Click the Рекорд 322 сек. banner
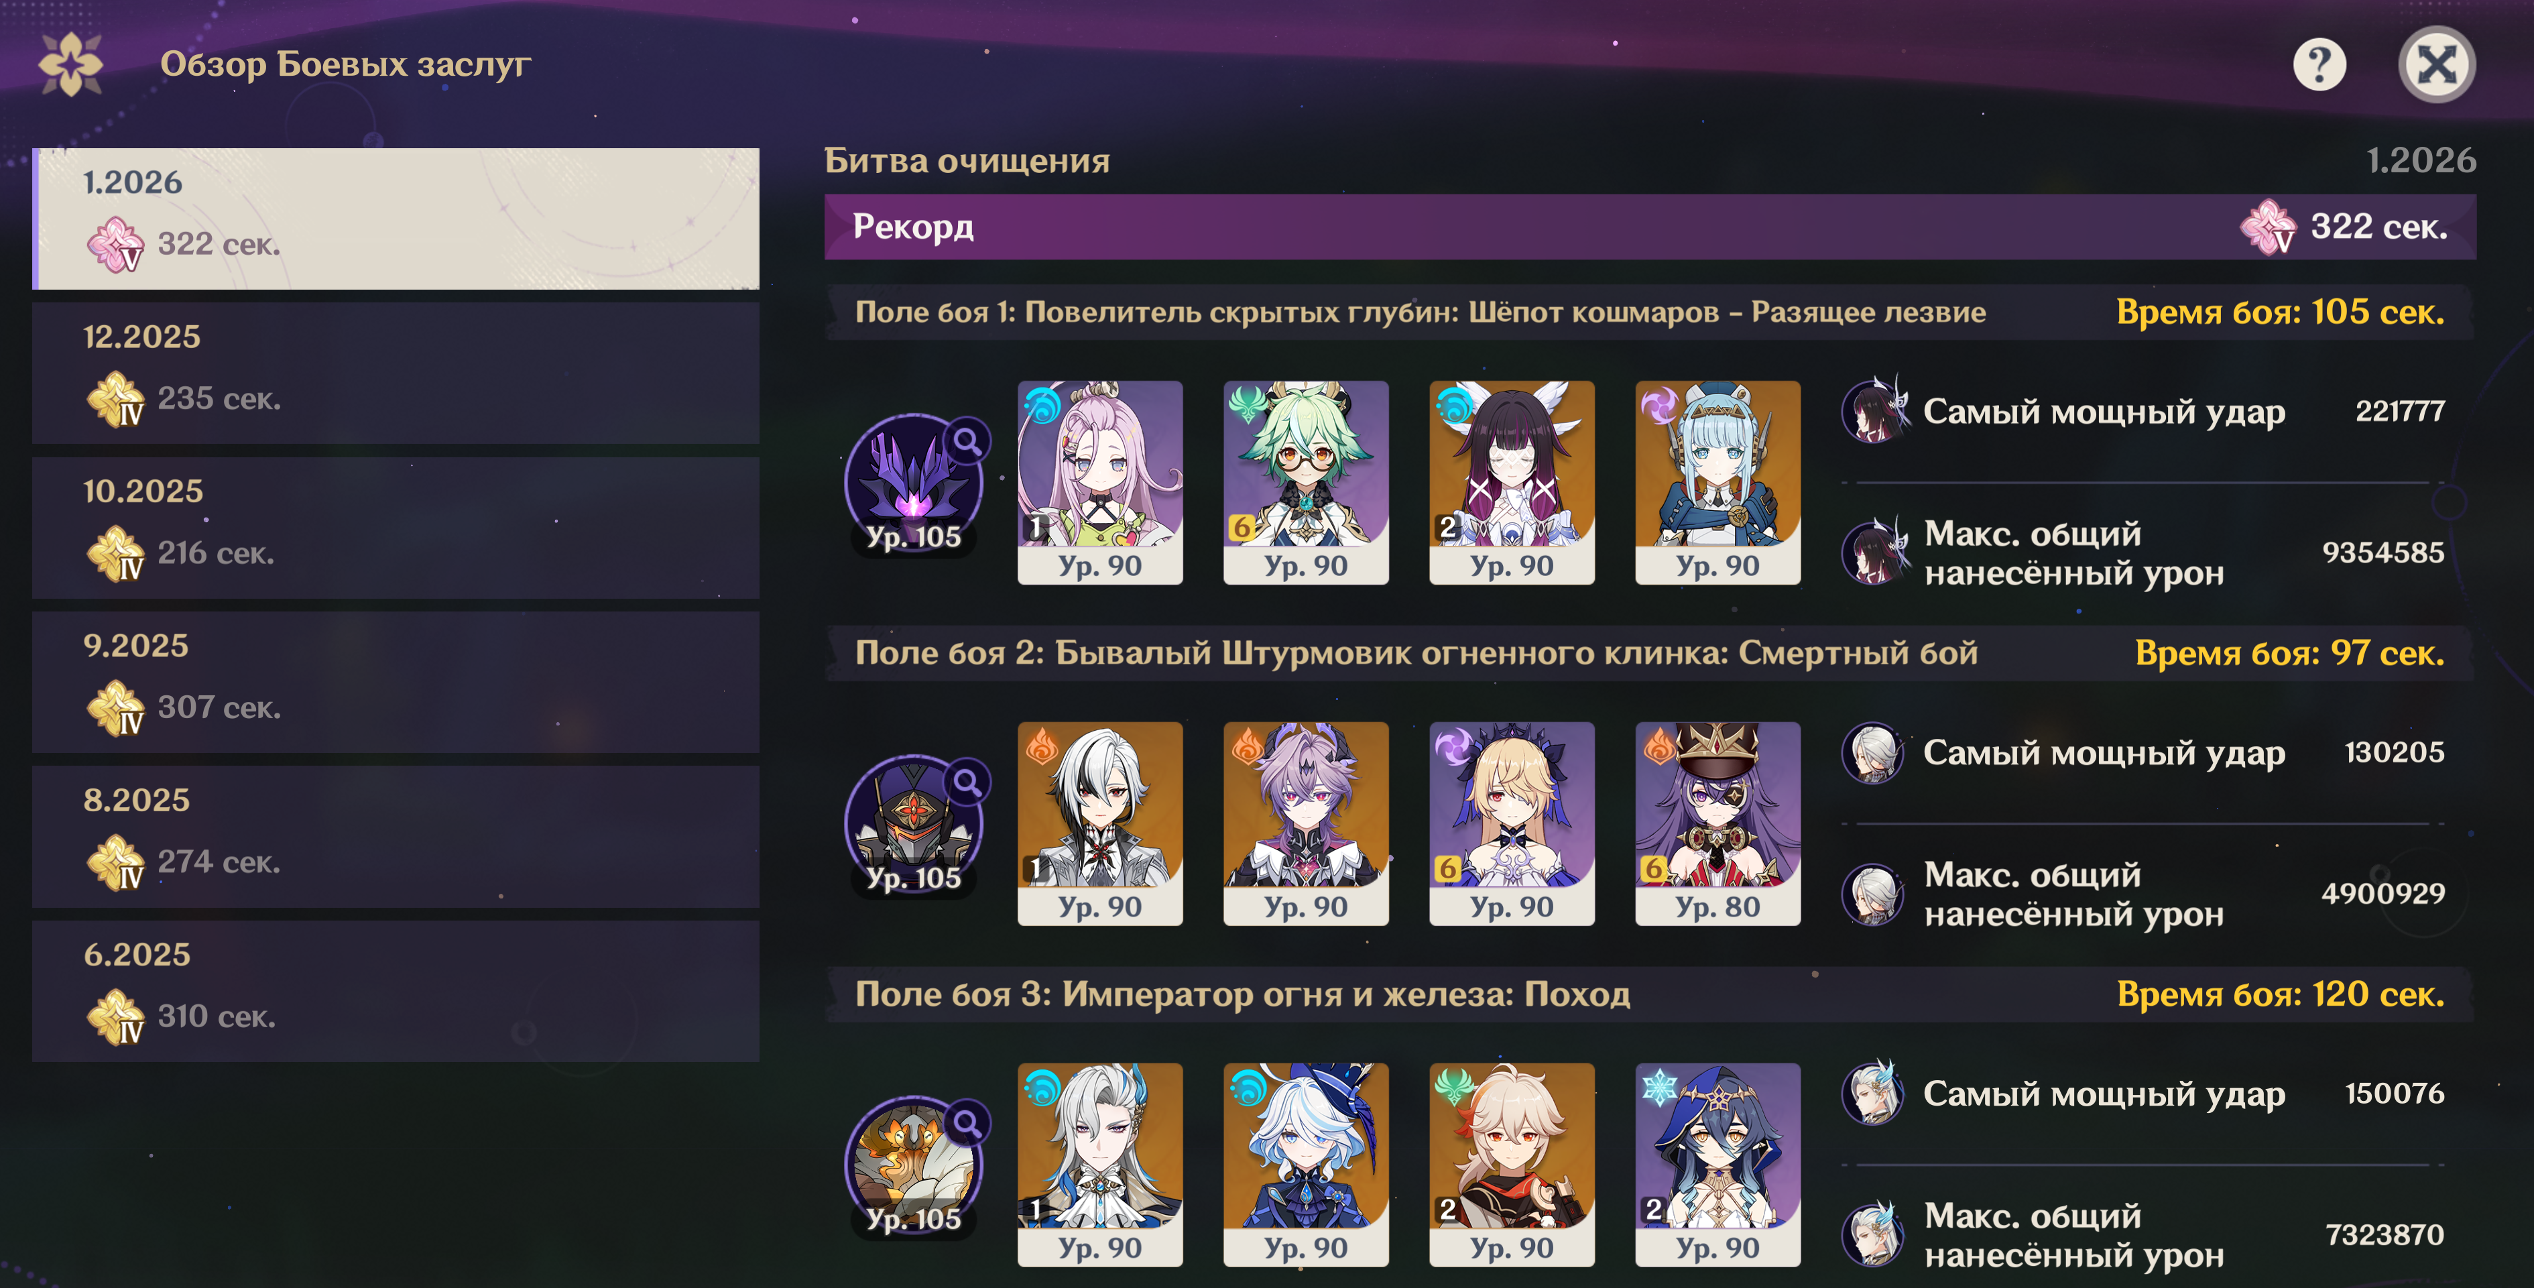The image size is (2534, 1288). pos(1650,227)
